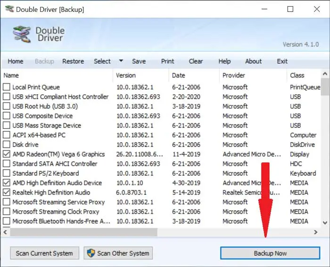The width and height of the screenshot is (330, 267).
Task: Select version cell 26.20.11008.6...
Action: coord(140,154)
